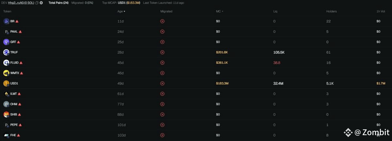Image resolution: width=392 pixels, height=141 pixels.
Task: Click the Holders column header
Action: (x=331, y=11)
